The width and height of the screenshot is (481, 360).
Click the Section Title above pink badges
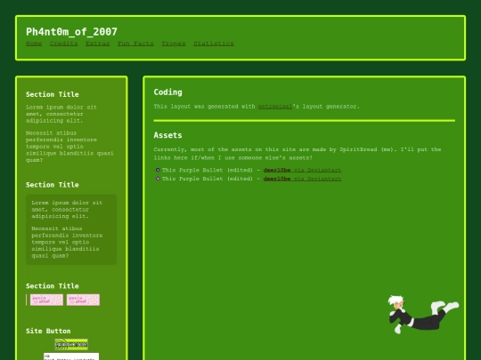(53, 286)
